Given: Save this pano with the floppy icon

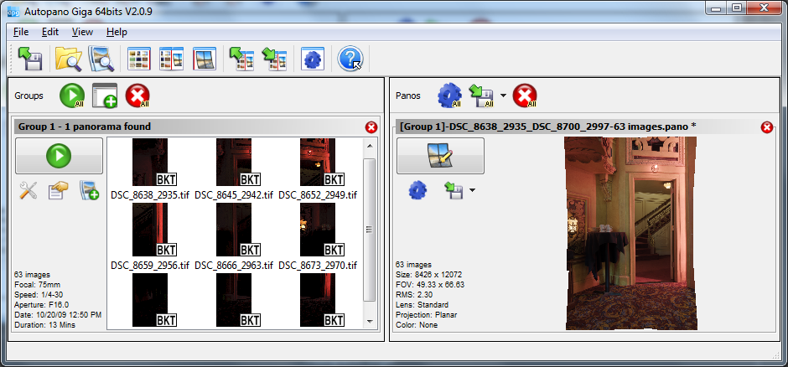Looking at the screenshot, I should [x=454, y=191].
